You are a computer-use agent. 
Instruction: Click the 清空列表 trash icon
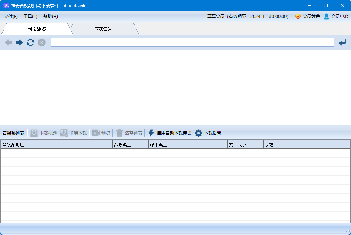(119, 133)
